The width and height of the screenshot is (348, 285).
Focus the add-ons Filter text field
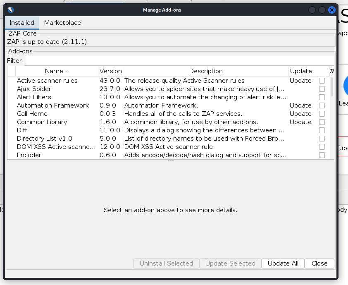click(179, 61)
